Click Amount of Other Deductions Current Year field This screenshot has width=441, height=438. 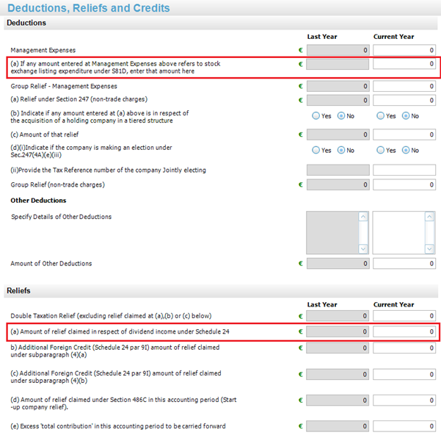tap(404, 263)
